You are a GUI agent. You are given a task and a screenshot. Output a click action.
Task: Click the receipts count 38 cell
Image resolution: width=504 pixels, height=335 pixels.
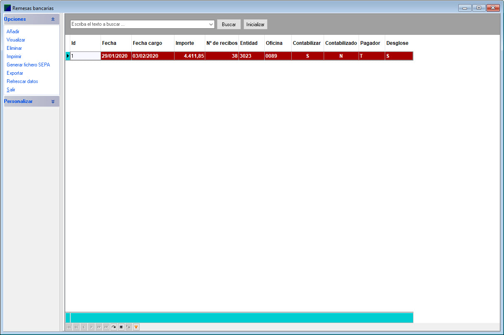point(222,56)
